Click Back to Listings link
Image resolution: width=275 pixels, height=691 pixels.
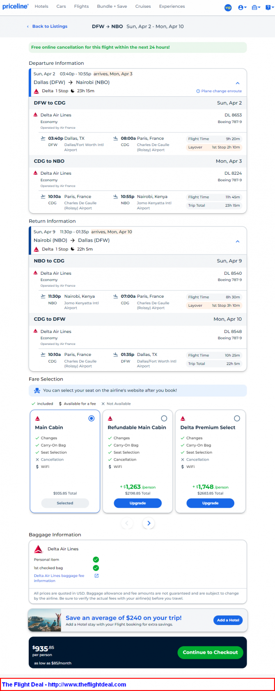[47, 26]
